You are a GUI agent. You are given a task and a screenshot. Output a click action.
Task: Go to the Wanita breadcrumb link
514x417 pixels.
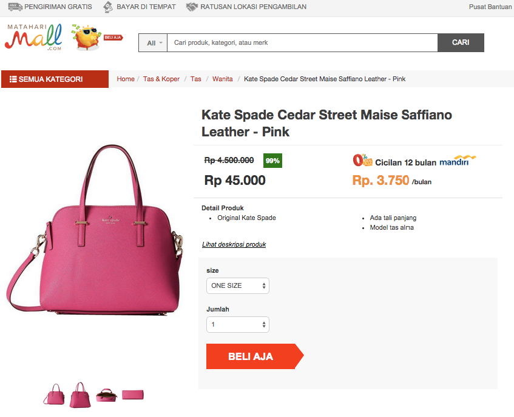(x=223, y=79)
